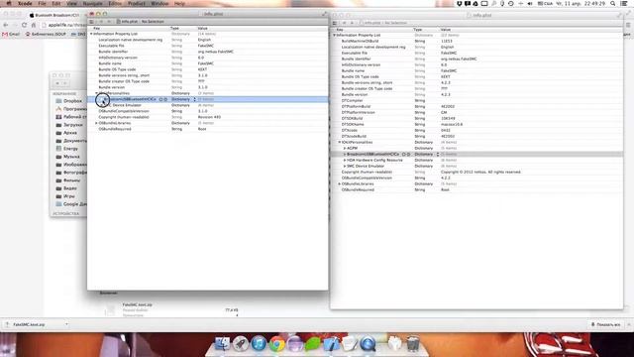Open Finder from the Dock

pos(222,344)
